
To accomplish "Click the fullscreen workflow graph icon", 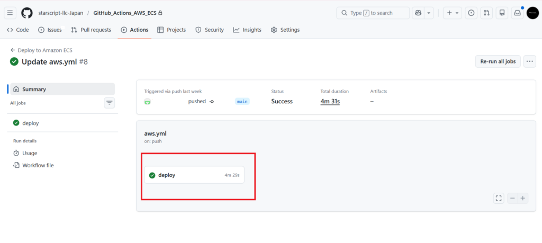I will click(x=498, y=198).
